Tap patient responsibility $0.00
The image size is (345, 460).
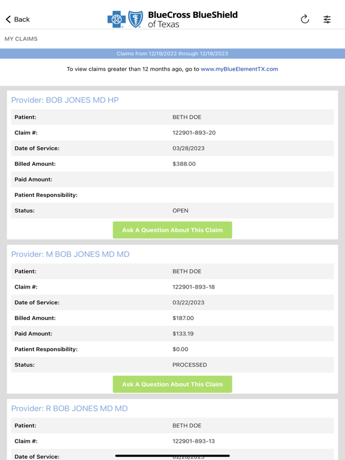pos(180,349)
